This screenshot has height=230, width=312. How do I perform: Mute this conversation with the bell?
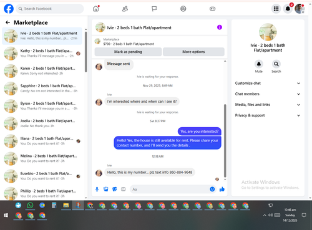click(259, 64)
